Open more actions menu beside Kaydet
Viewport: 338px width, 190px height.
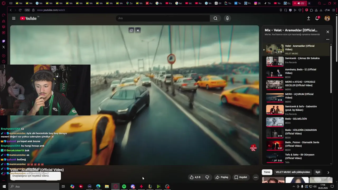coord(256,177)
